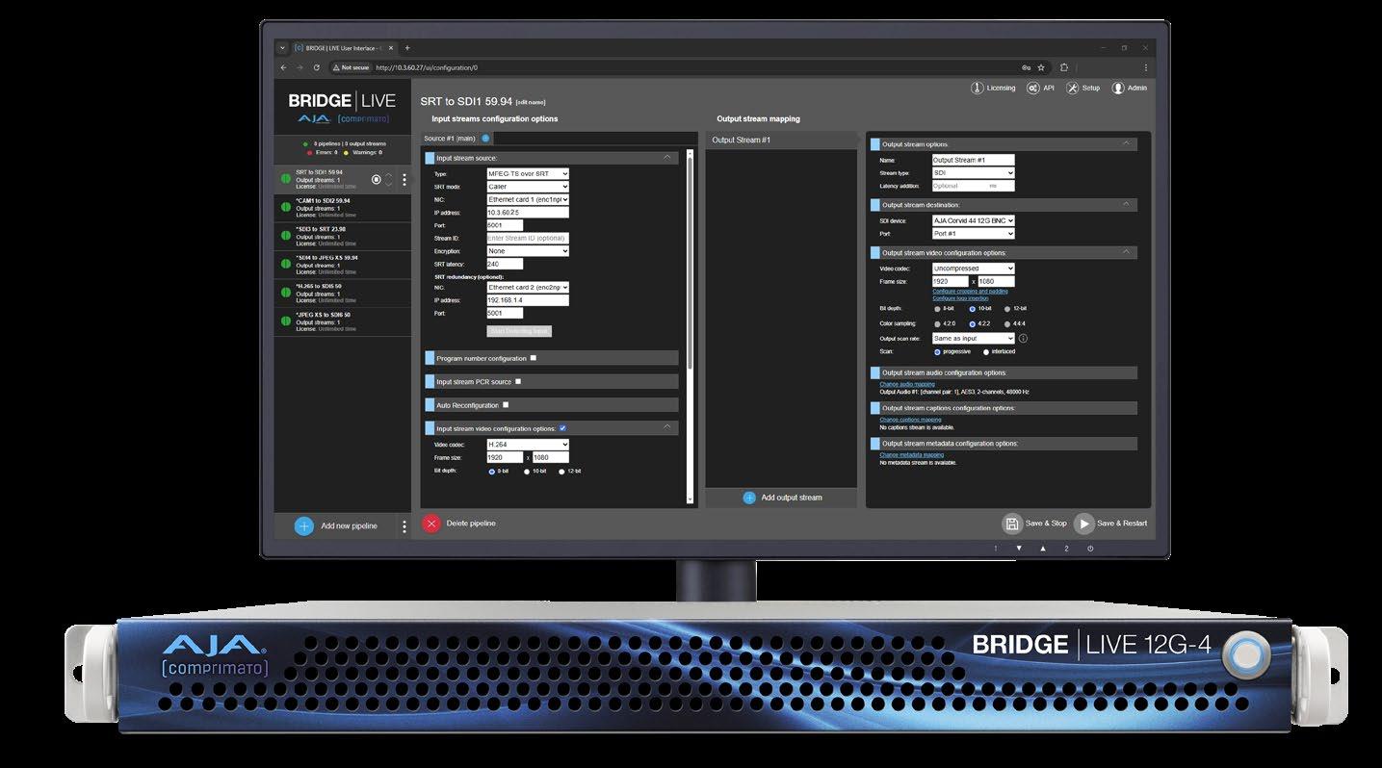Viewport: 1382px width, 768px height.
Task: Open Change captions mapping link
Action: tap(910, 420)
